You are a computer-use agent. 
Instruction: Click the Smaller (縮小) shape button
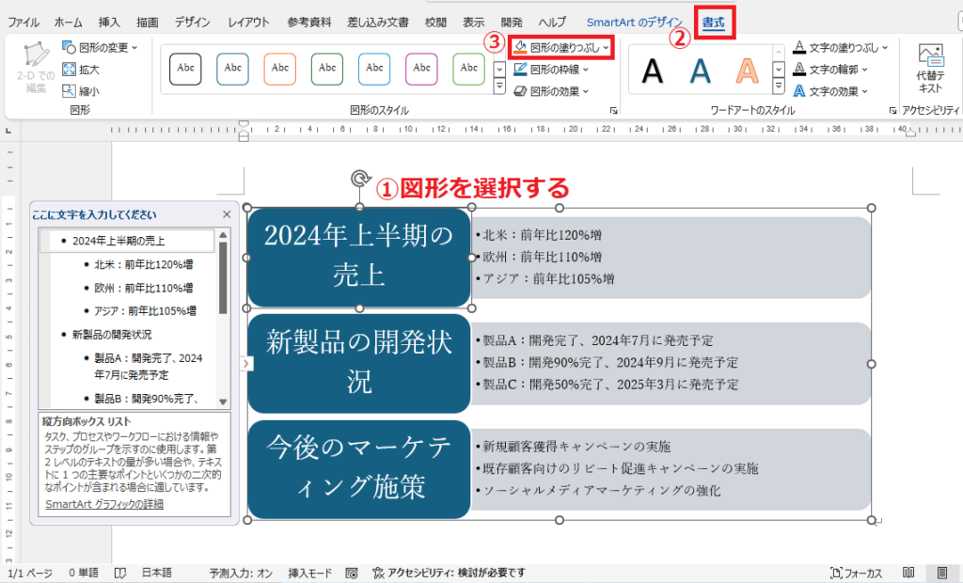coord(81,91)
